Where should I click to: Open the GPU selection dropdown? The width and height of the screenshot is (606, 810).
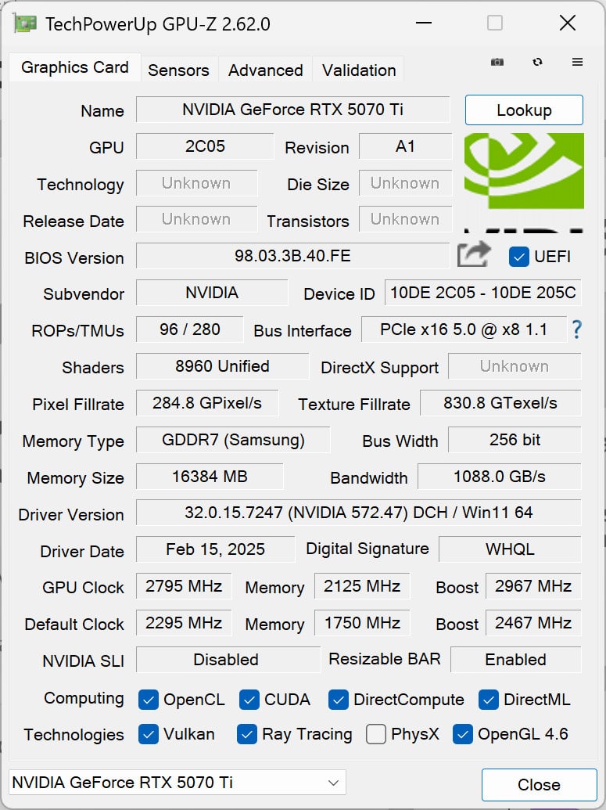click(177, 783)
